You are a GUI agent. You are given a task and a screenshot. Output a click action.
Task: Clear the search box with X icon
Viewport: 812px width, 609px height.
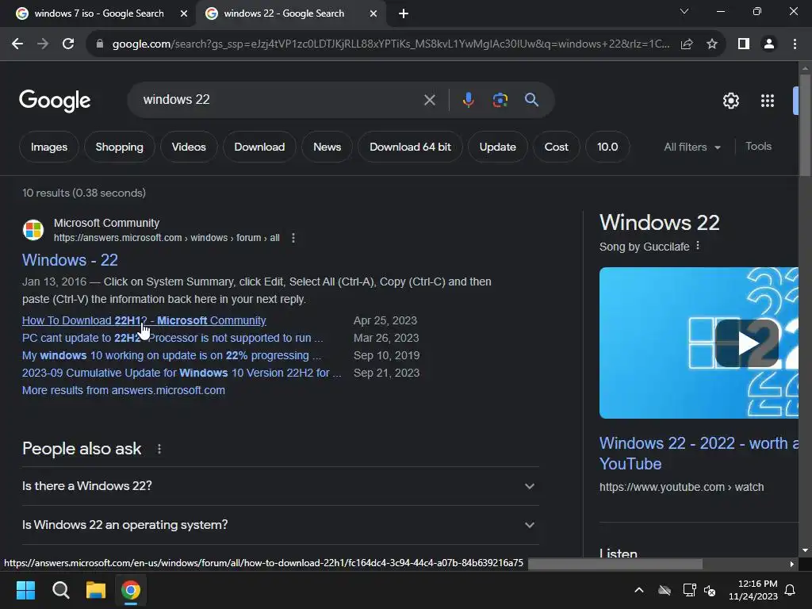pyautogui.click(x=429, y=100)
